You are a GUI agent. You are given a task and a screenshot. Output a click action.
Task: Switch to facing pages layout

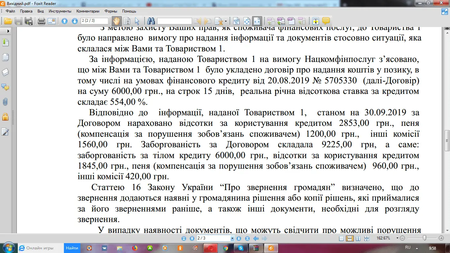(x=358, y=238)
